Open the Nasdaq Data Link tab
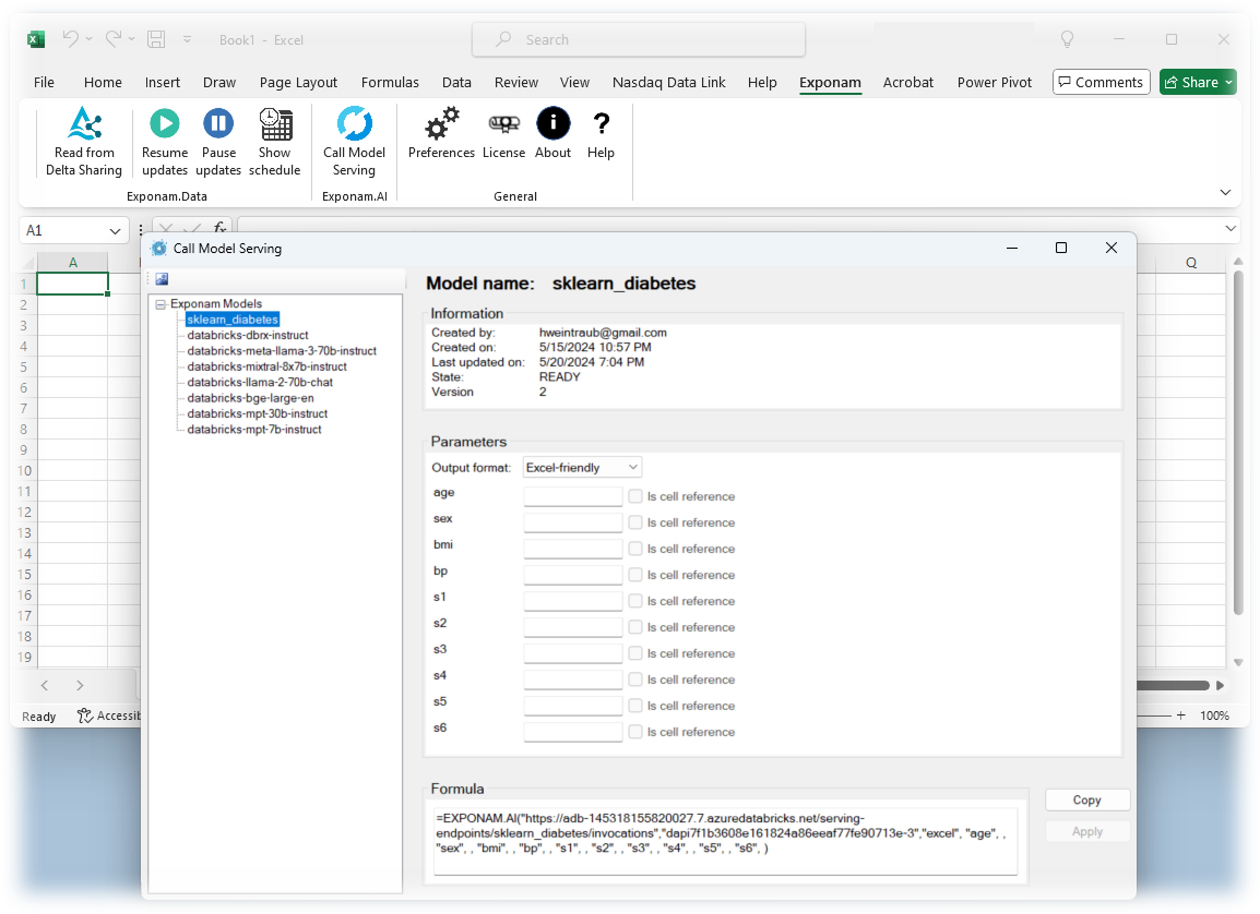Viewport: 1260px width, 914px height. point(668,82)
